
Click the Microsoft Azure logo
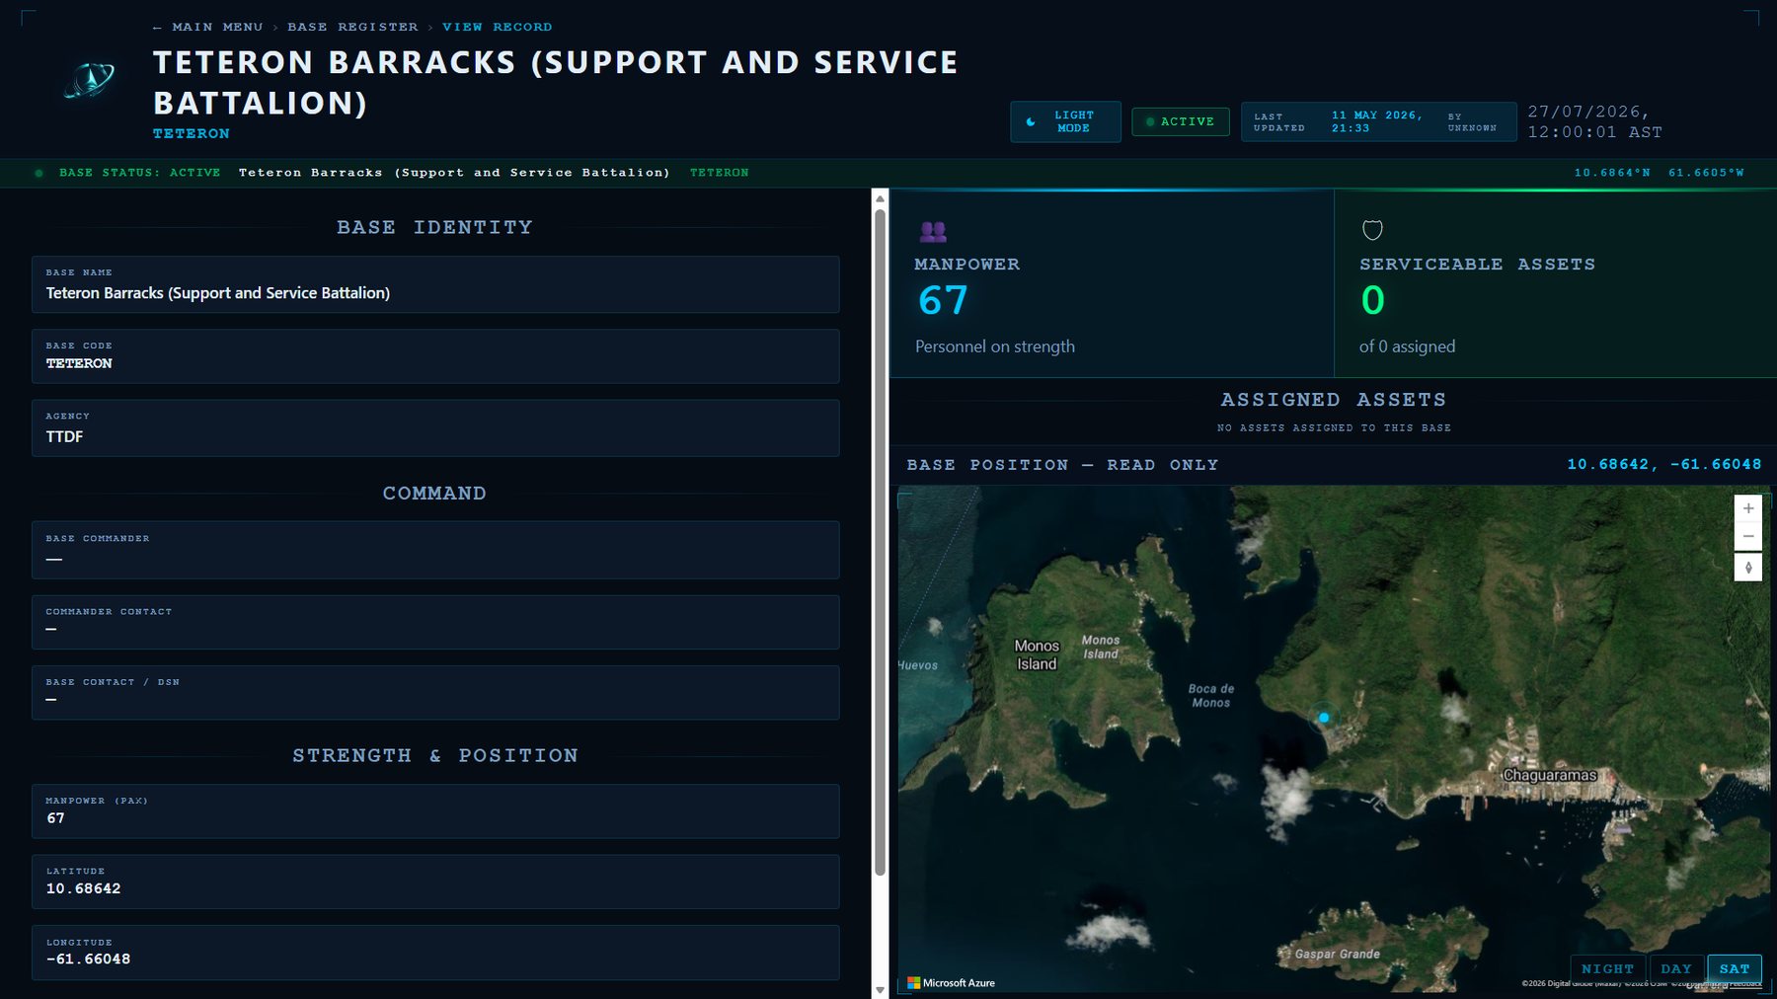[x=951, y=982]
